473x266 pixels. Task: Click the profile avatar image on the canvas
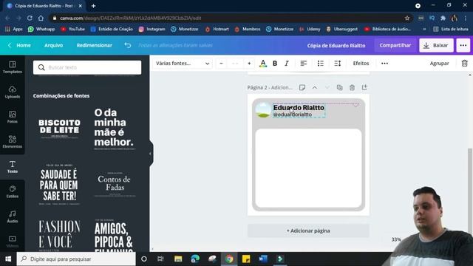point(263,110)
